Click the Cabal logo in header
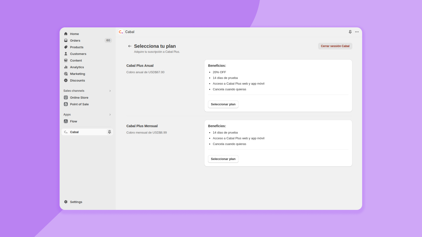Screen dimensions: 422x237 pyautogui.click(x=121, y=32)
